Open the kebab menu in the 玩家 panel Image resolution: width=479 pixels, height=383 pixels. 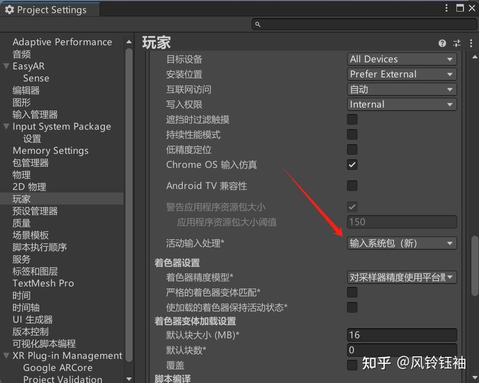tap(470, 43)
